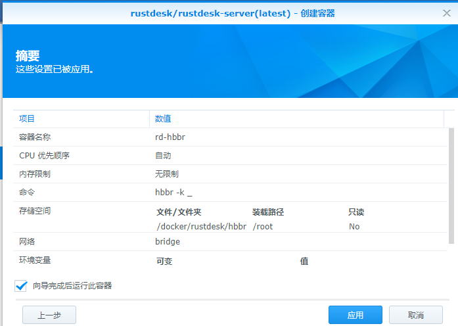Screen dimensions: 458x326
Task: Select the 无限制 memory value
Action: click(x=167, y=174)
